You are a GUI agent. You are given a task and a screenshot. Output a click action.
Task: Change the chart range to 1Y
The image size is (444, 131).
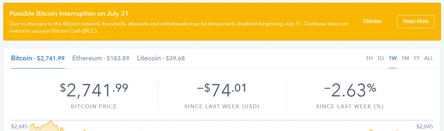417,58
